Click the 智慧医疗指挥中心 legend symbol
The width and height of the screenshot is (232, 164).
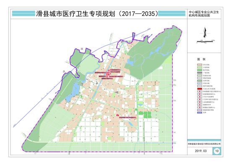200,107
